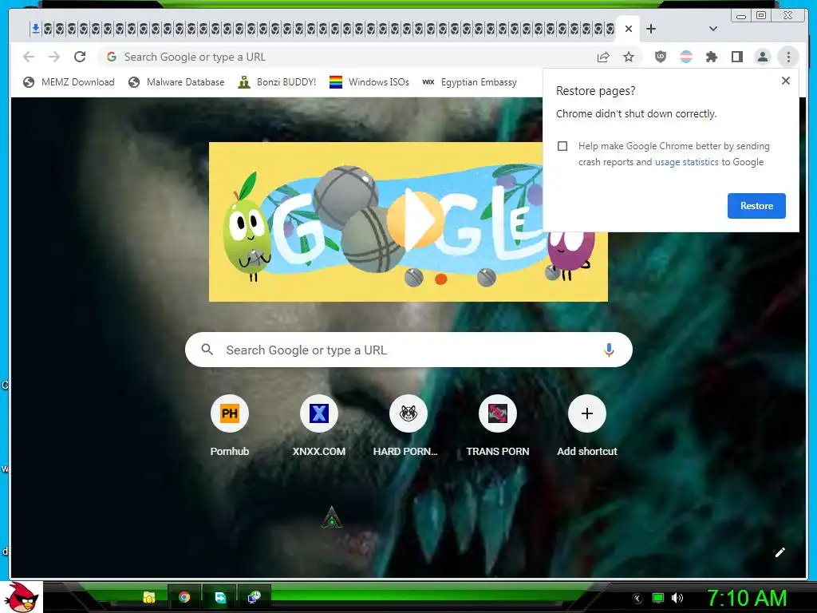Toggle the side panel icon
817x613 pixels.
click(x=736, y=57)
